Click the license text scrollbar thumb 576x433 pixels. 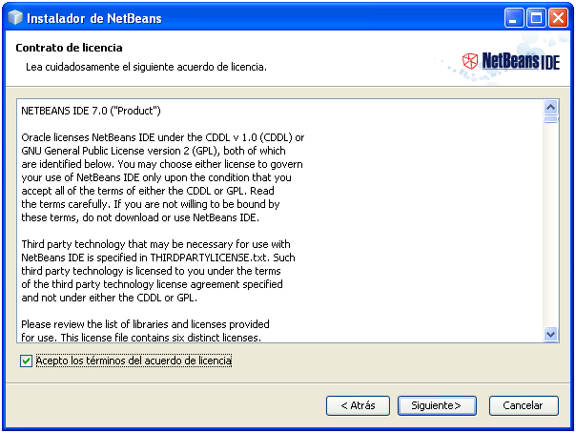click(550, 119)
